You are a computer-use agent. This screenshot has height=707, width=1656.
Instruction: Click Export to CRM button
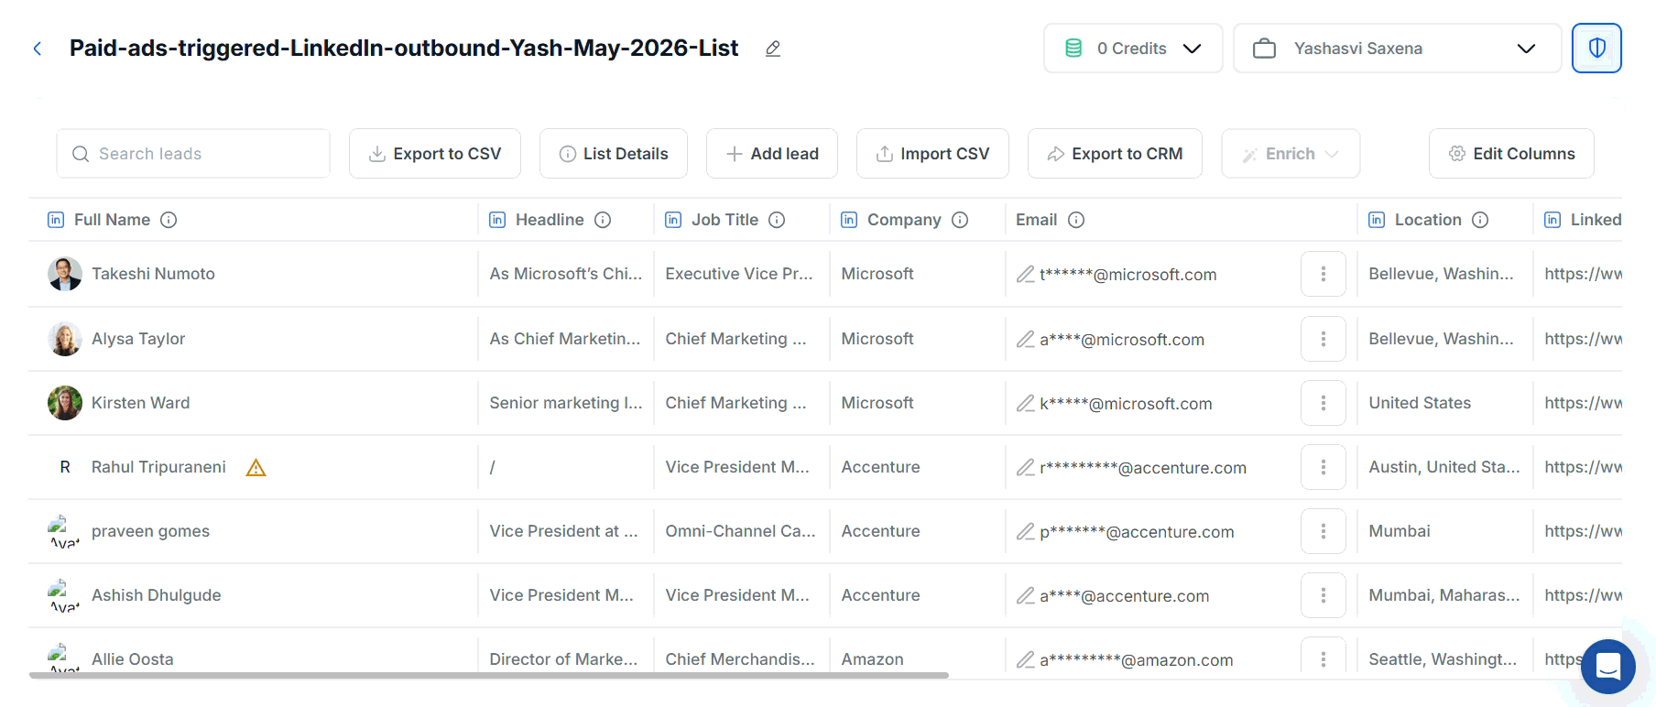pos(1115,154)
